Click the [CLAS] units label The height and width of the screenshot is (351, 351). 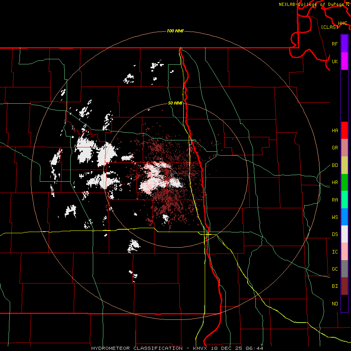pyautogui.click(x=330, y=27)
